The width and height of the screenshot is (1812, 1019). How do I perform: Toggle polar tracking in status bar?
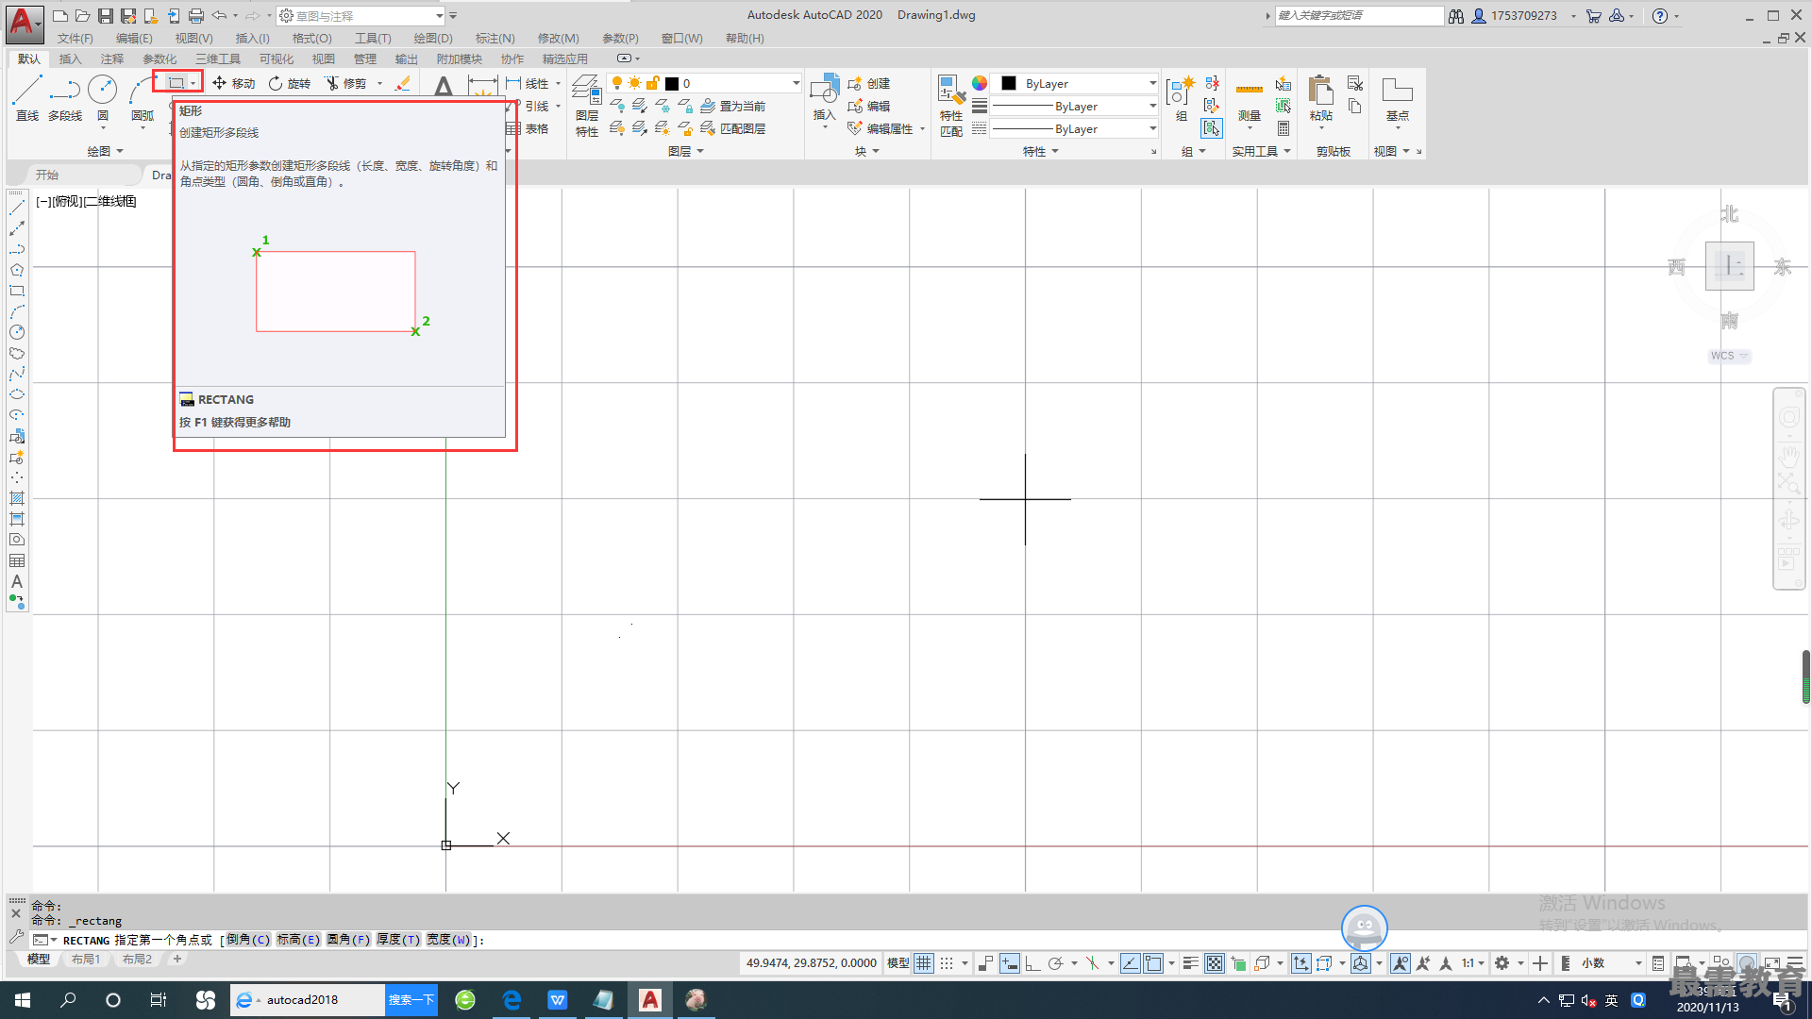tap(1056, 963)
